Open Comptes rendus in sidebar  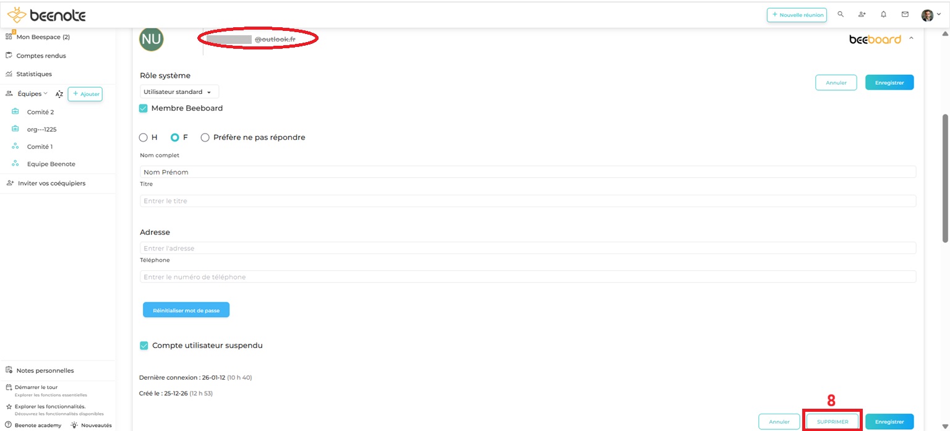click(x=41, y=56)
